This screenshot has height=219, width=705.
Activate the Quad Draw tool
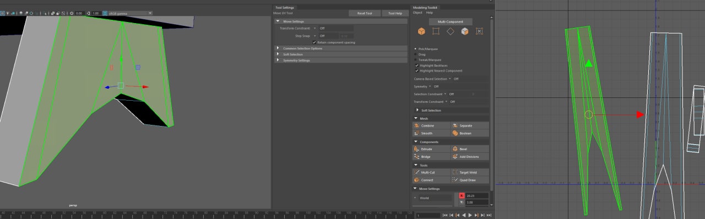click(x=470, y=180)
